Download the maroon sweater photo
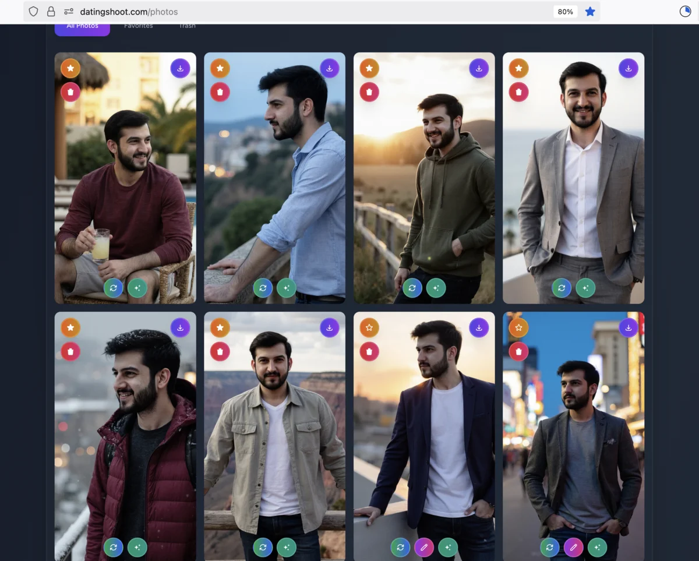The image size is (699, 561). (x=180, y=68)
